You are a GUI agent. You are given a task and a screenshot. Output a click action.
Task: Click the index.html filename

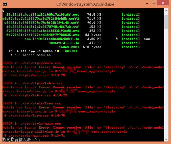point(69,47)
